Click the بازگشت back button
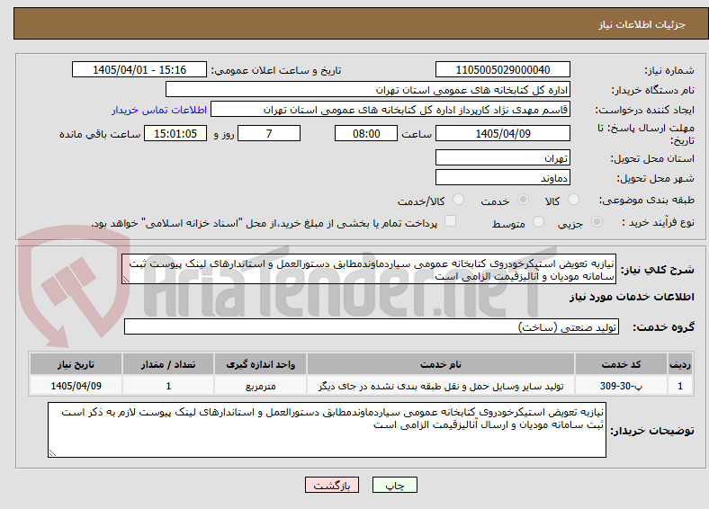This screenshot has height=509, width=709. 332,485
